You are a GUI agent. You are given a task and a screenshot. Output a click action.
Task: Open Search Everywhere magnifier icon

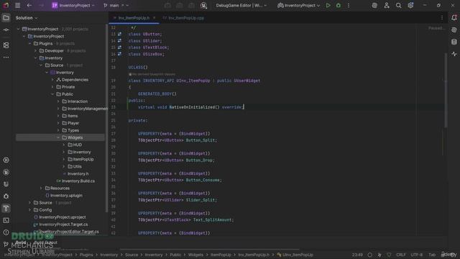coord(398,5)
